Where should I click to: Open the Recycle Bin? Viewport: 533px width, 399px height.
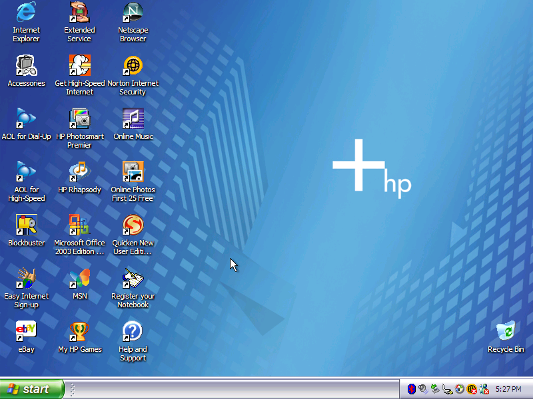(506, 331)
